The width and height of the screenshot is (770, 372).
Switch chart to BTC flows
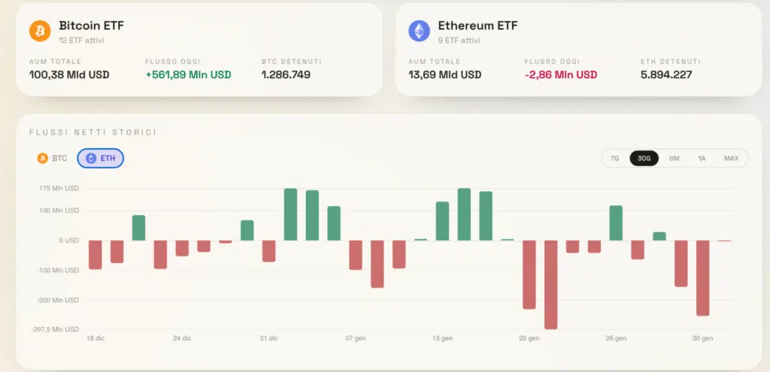point(53,158)
